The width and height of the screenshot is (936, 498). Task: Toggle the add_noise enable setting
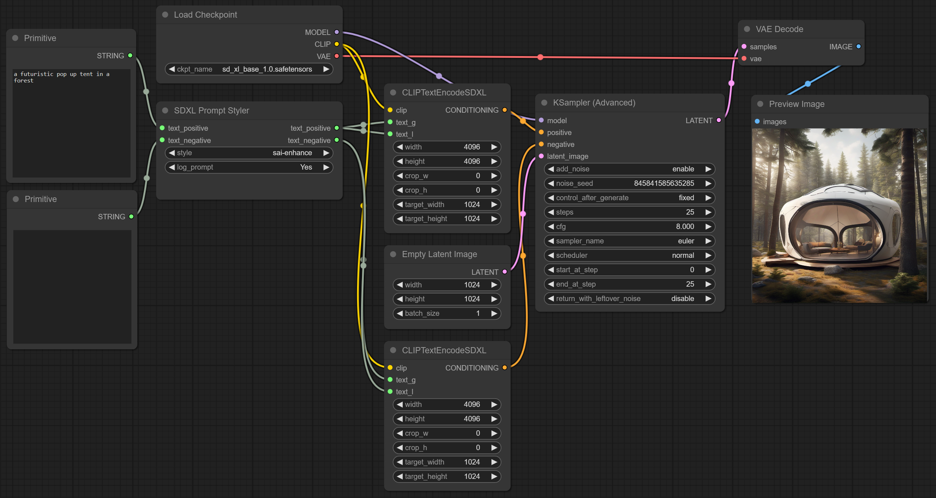pyautogui.click(x=629, y=169)
